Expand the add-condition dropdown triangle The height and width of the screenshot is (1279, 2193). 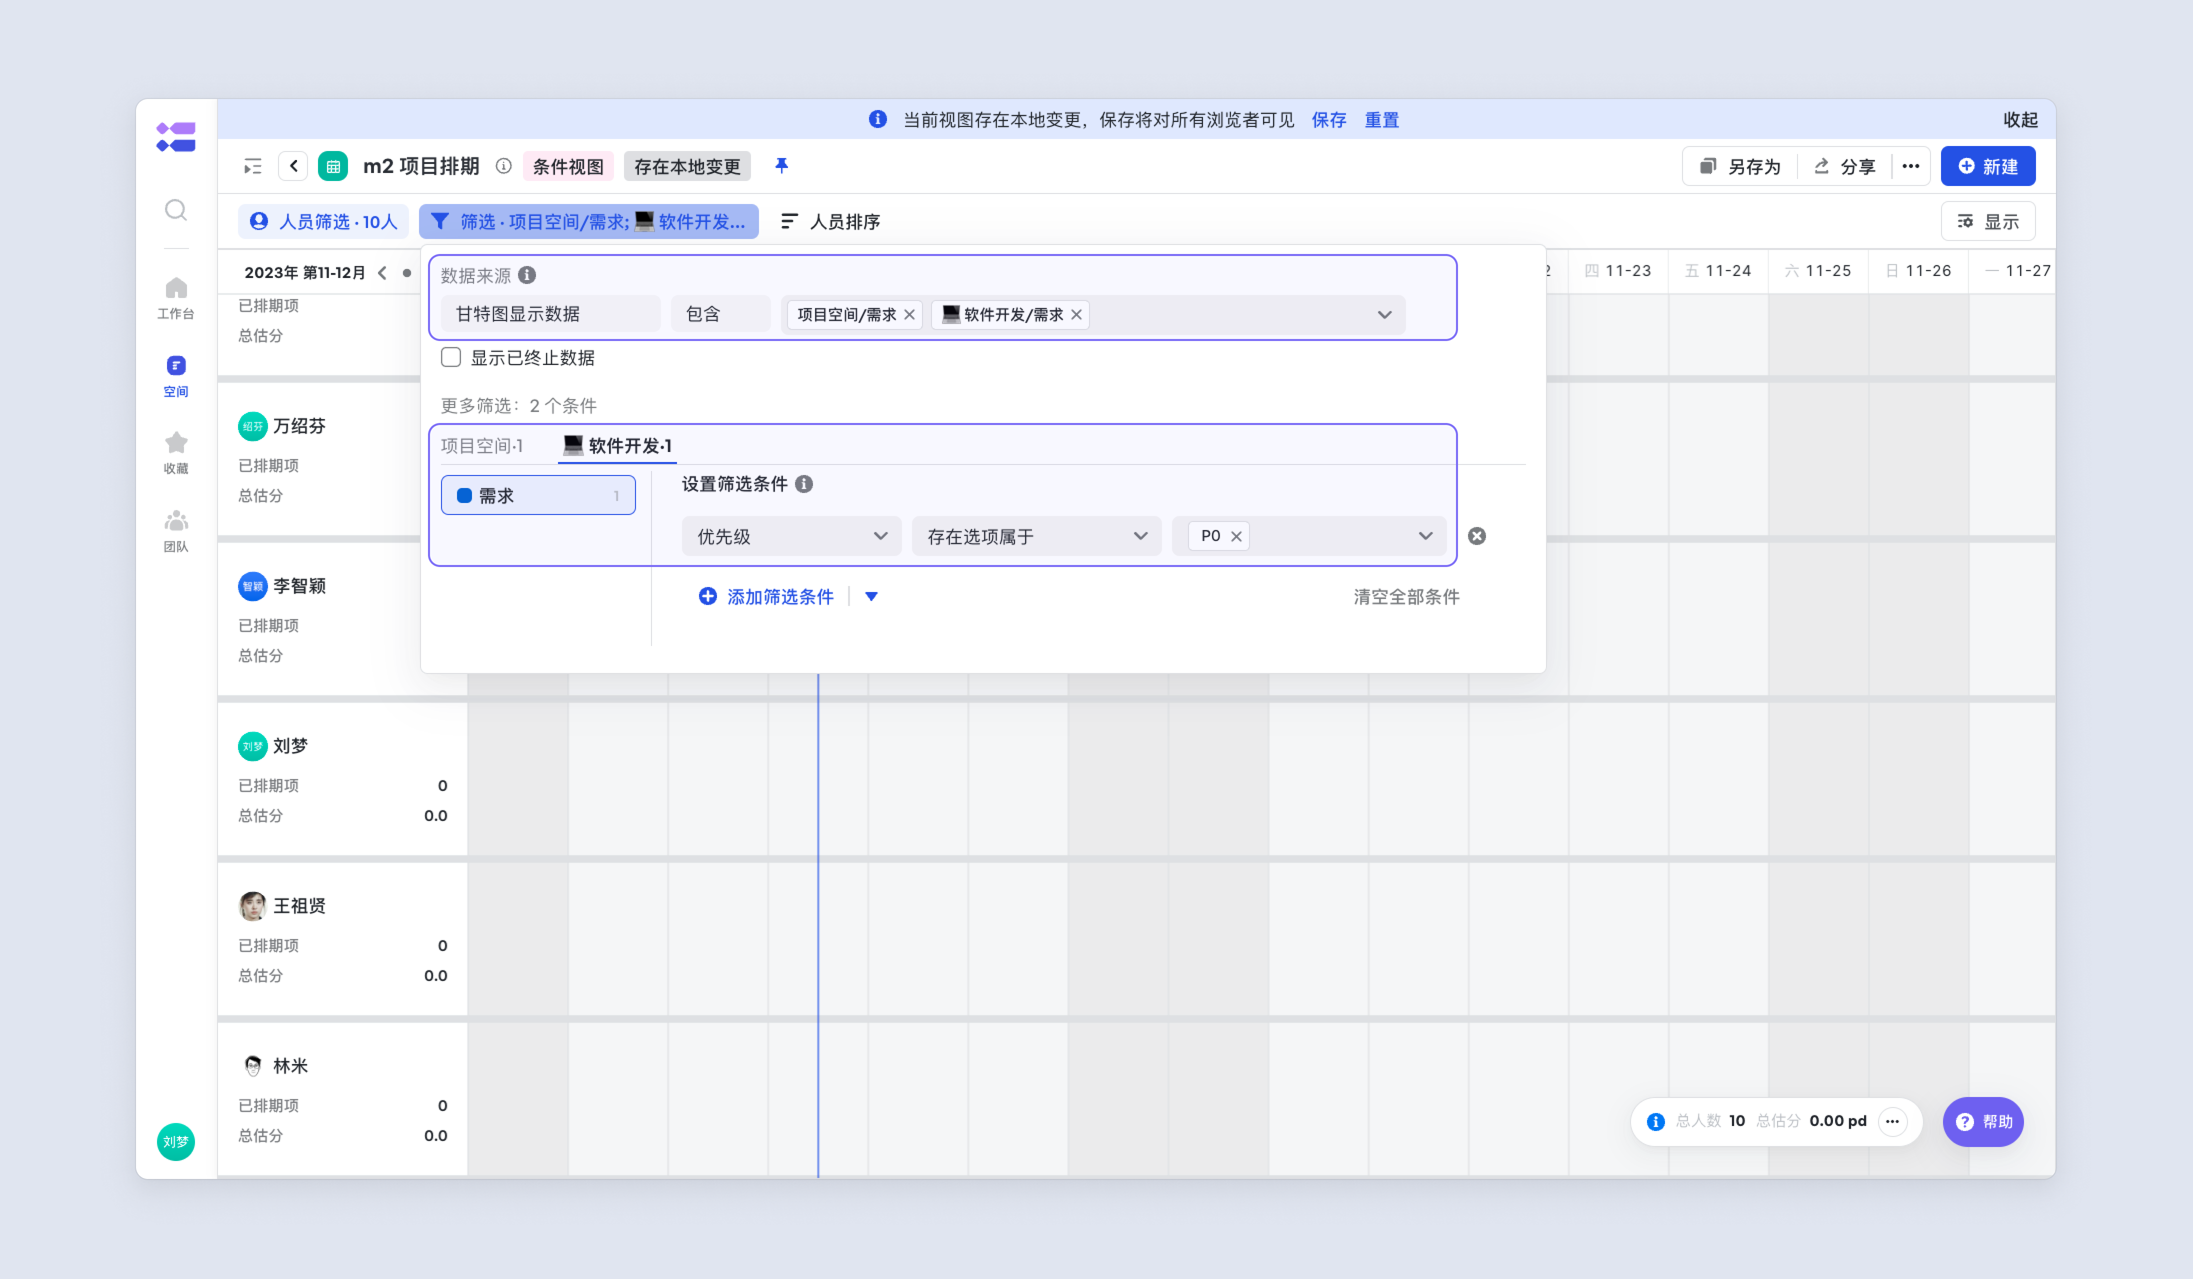pyautogui.click(x=871, y=597)
